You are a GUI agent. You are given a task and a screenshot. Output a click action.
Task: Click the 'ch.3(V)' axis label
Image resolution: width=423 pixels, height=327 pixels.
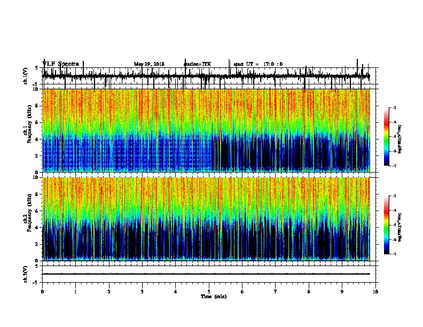pyautogui.click(x=26, y=275)
